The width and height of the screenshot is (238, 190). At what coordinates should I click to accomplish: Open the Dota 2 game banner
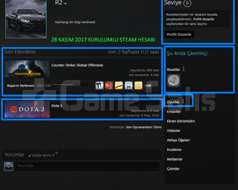click(x=27, y=109)
